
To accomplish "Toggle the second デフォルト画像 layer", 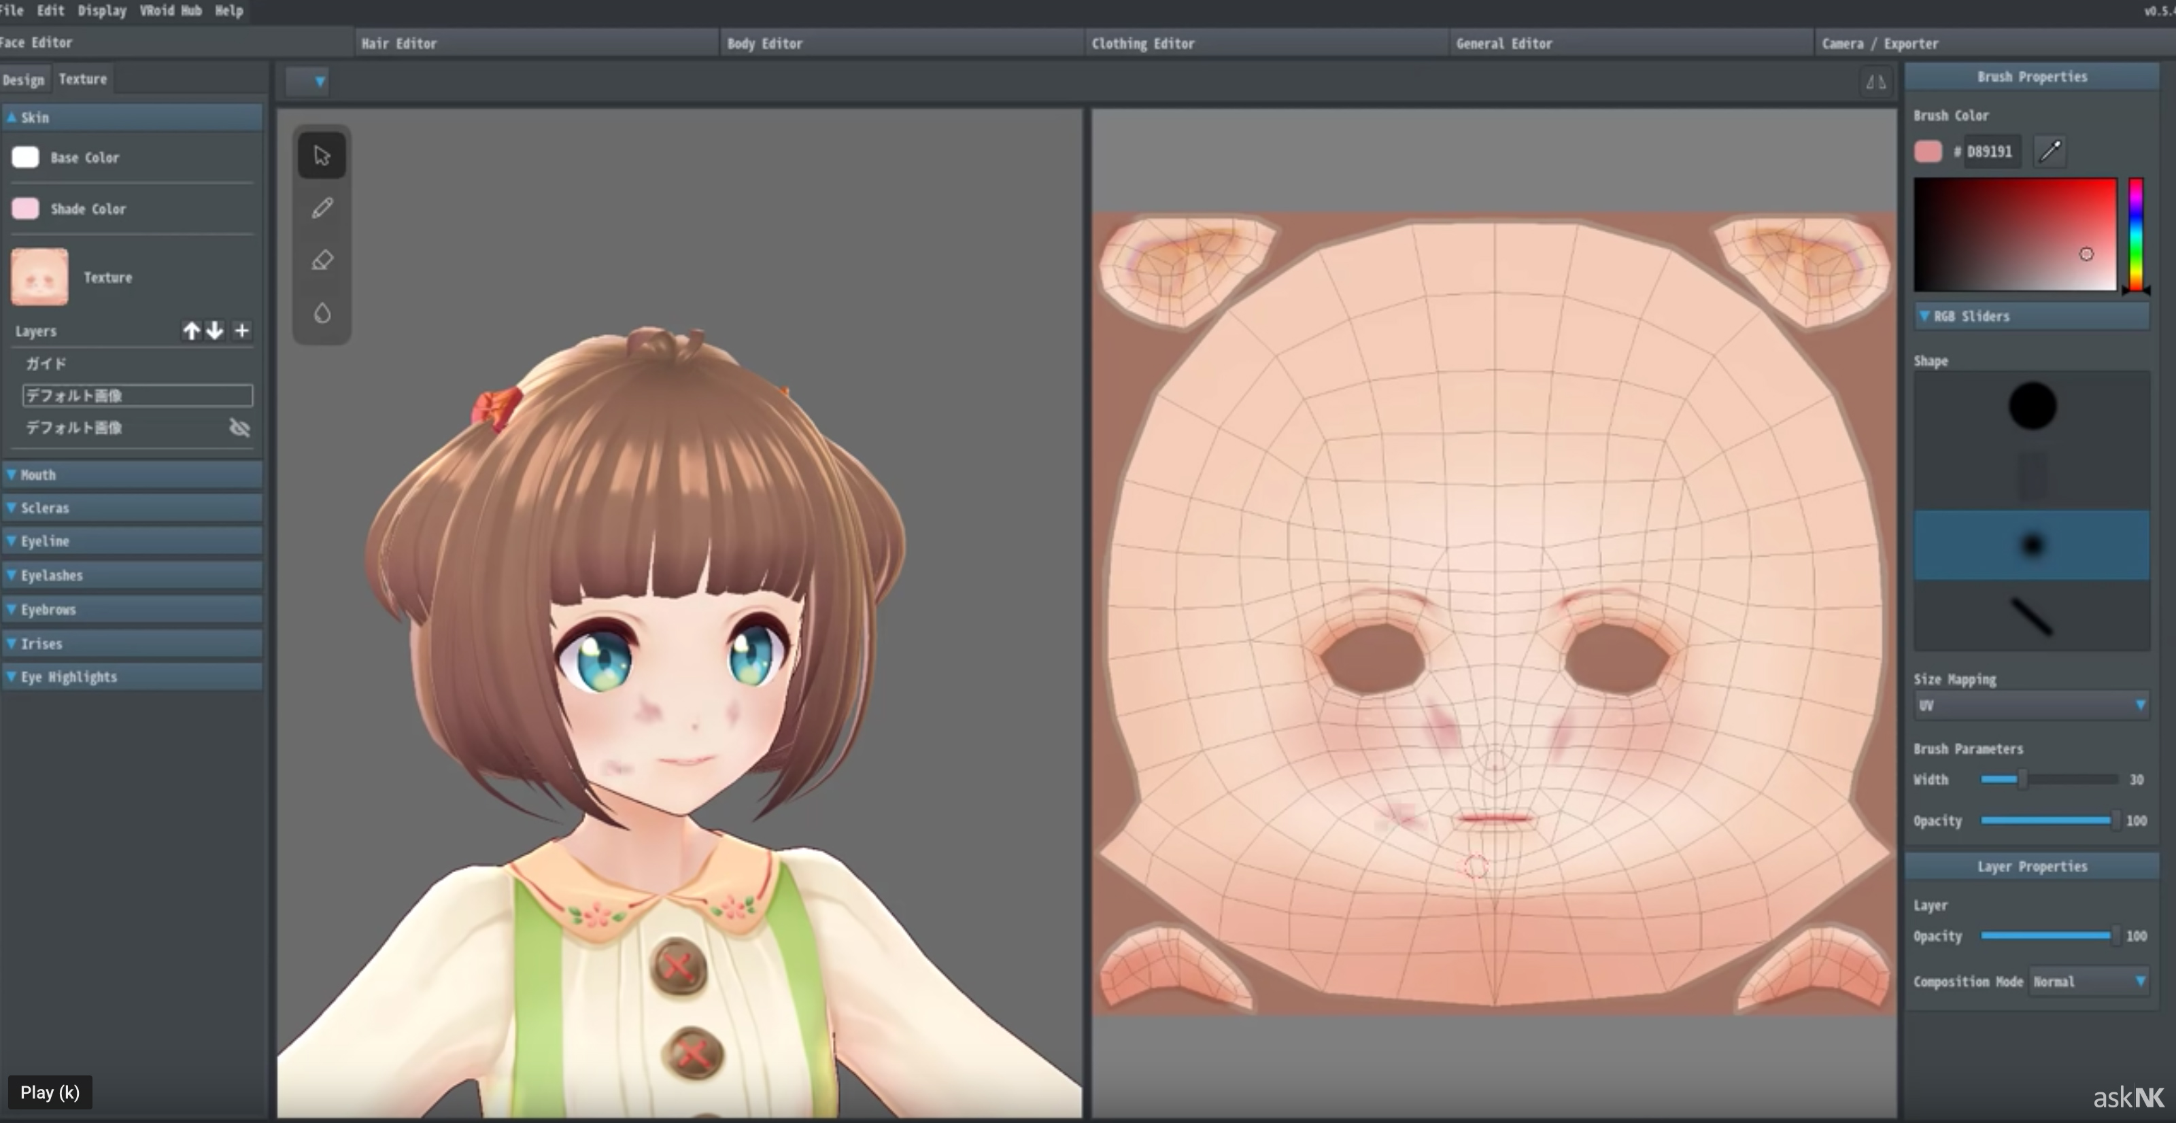I will click(x=241, y=428).
